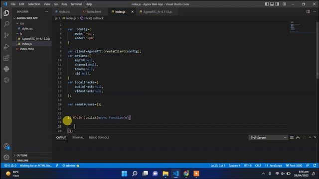The height and width of the screenshot is (179, 319).
Task: Collapse the js folder
Action: [32, 33]
